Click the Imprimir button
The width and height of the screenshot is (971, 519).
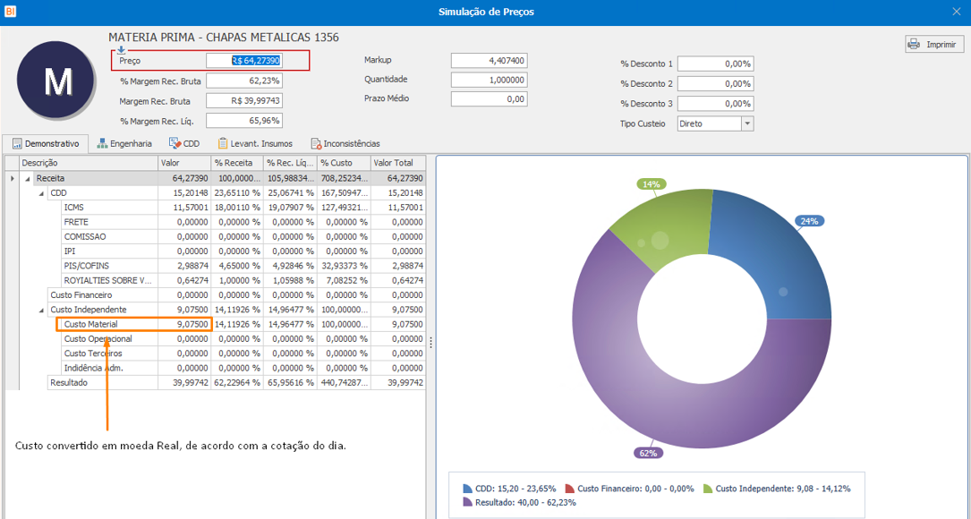click(934, 45)
